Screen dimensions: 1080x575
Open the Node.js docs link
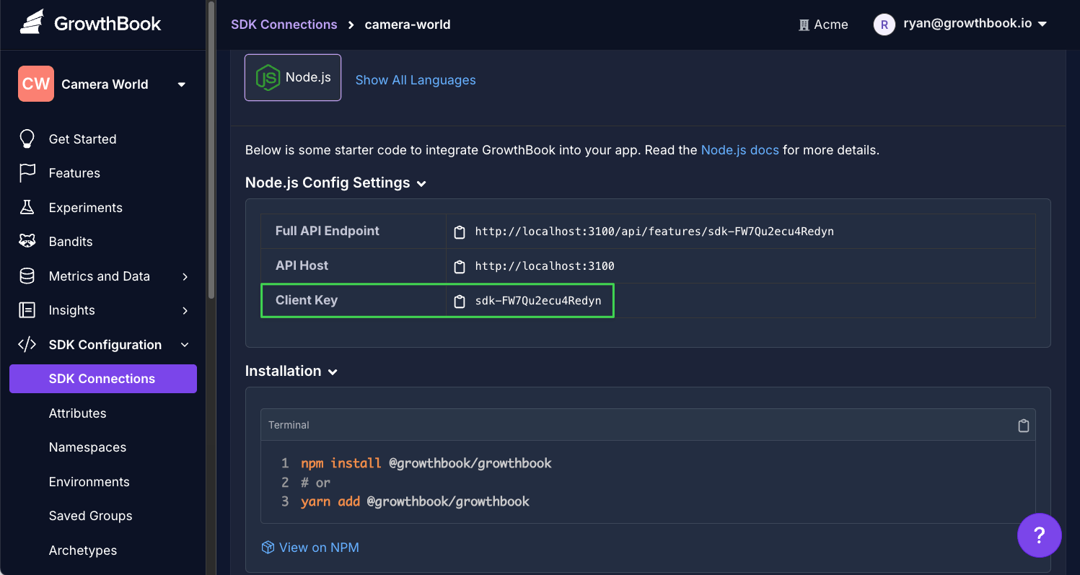tap(739, 151)
